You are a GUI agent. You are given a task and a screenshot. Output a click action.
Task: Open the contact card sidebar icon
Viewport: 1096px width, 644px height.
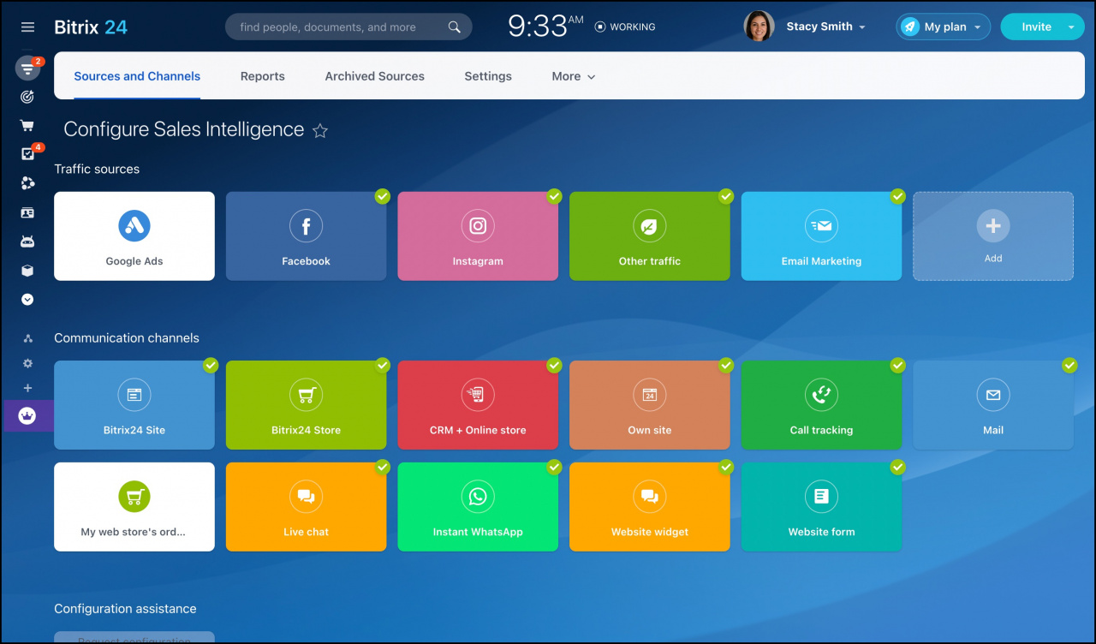point(27,212)
